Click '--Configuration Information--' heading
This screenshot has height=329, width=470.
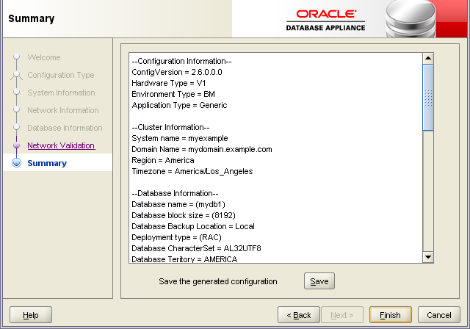coord(181,61)
